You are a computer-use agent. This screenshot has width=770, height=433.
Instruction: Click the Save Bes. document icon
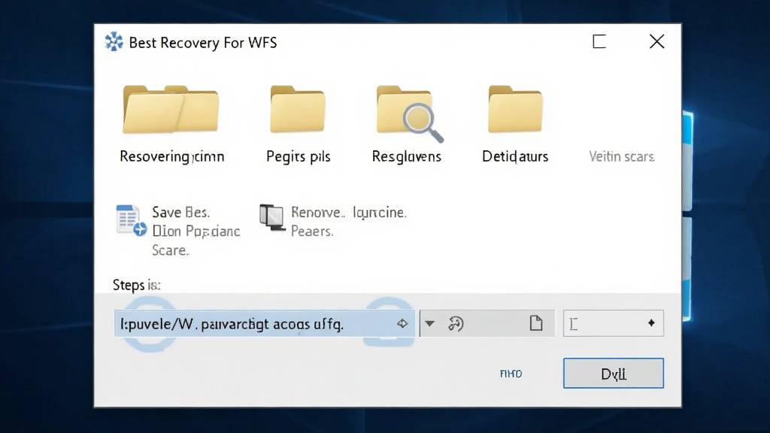click(x=131, y=220)
